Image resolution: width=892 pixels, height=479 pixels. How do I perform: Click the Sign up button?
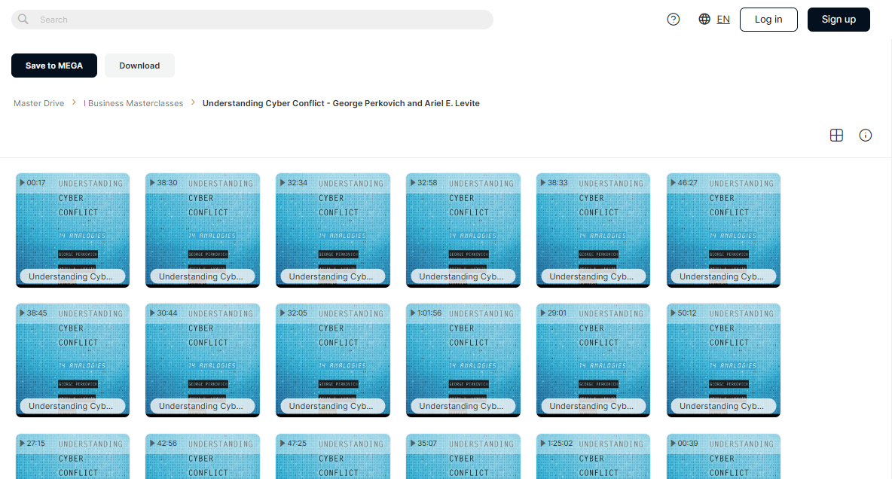[839, 20]
